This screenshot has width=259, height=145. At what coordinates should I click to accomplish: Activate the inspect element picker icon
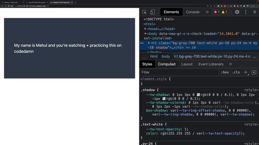pos(144,12)
